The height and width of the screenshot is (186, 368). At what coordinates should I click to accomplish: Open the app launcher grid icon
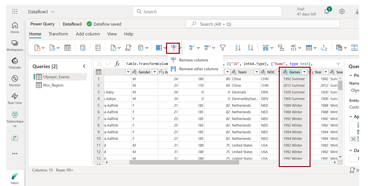pyautogui.click(x=15, y=11)
